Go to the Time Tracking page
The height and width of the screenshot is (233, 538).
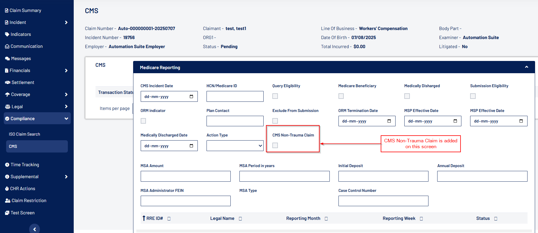point(25,165)
